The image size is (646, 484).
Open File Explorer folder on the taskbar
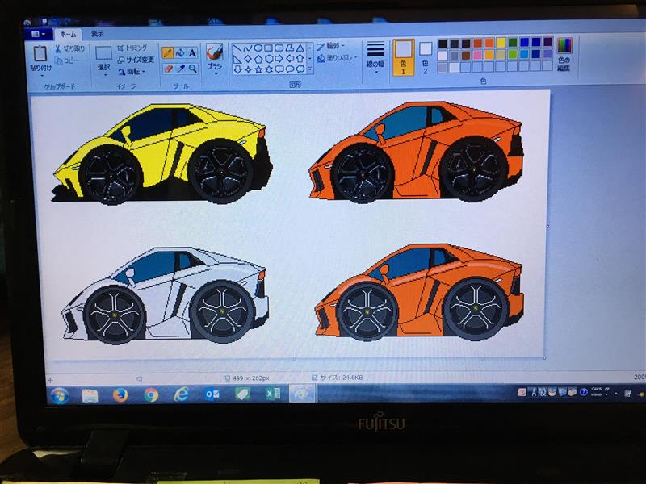pyautogui.click(x=90, y=396)
